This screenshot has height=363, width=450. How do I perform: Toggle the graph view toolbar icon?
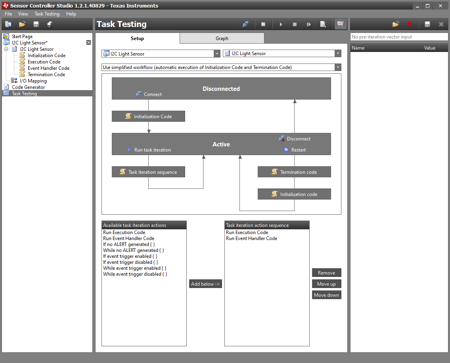click(x=340, y=25)
